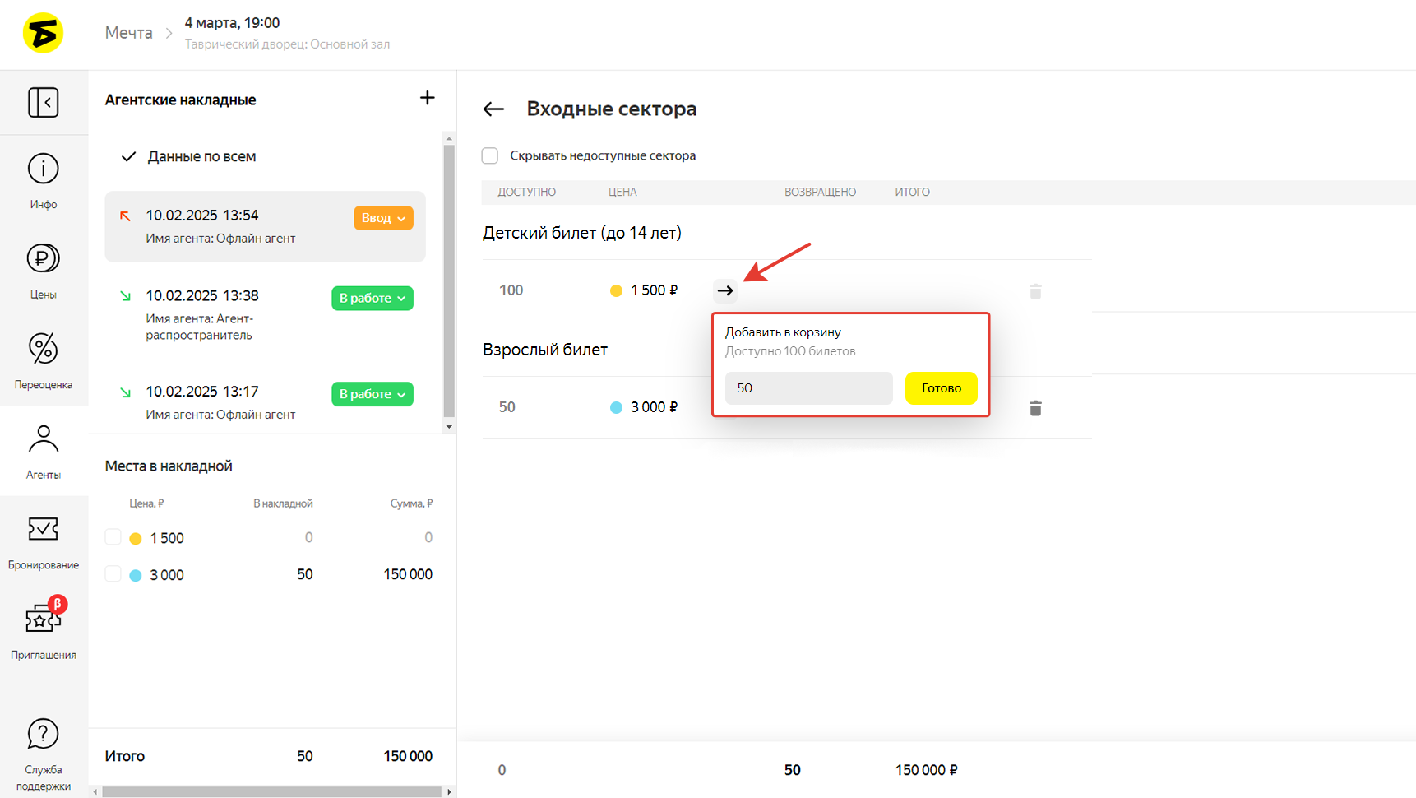Delete the Взрослый билет row
This screenshot has width=1416, height=798.
[1035, 408]
